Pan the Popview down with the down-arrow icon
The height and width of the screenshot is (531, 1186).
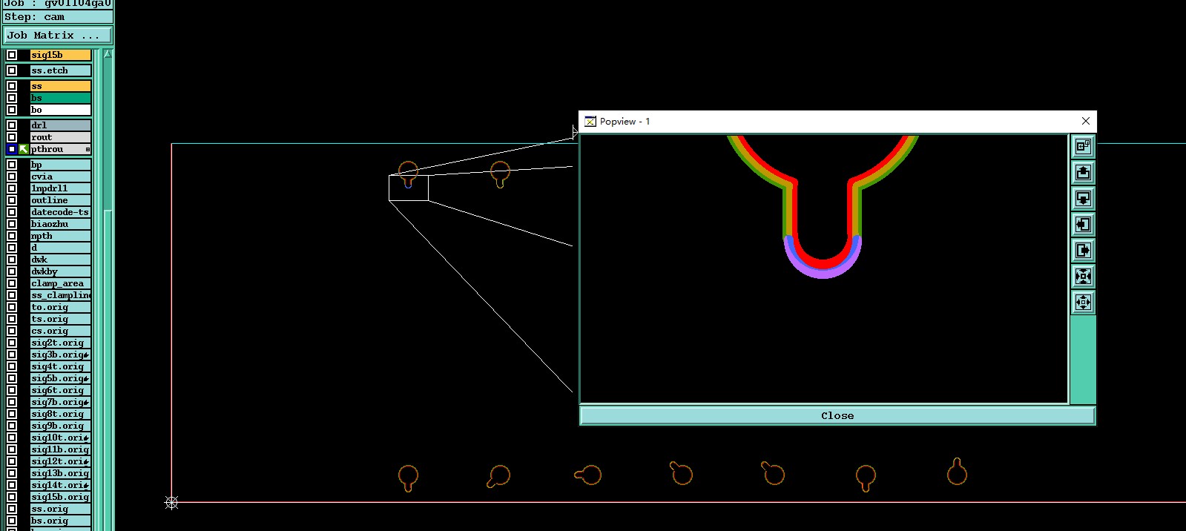1083,199
